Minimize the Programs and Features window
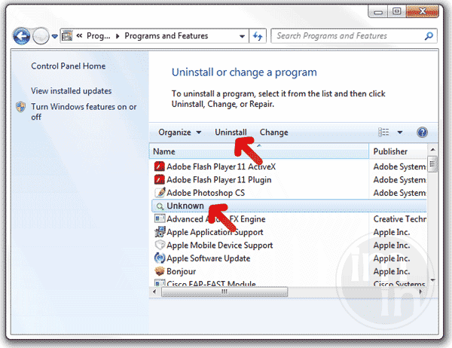The width and height of the screenshot is (452, 348). point(378,12)
